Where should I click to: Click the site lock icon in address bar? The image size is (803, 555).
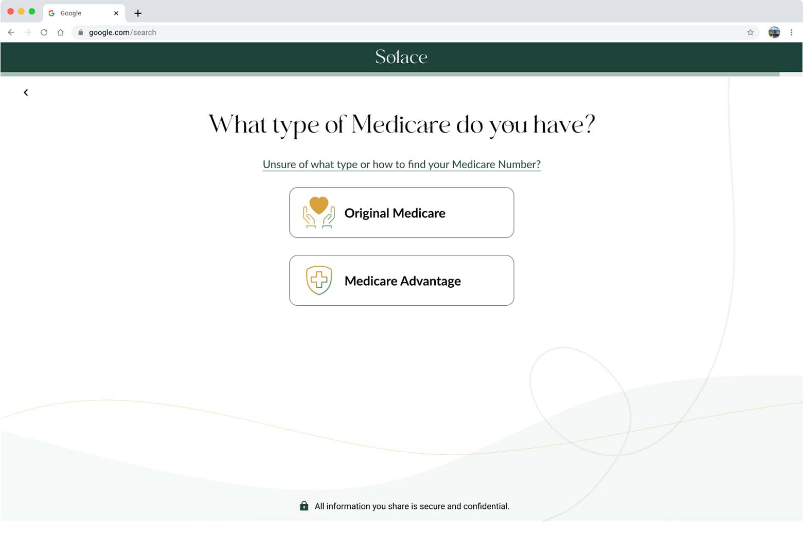[x=80, y=32]
